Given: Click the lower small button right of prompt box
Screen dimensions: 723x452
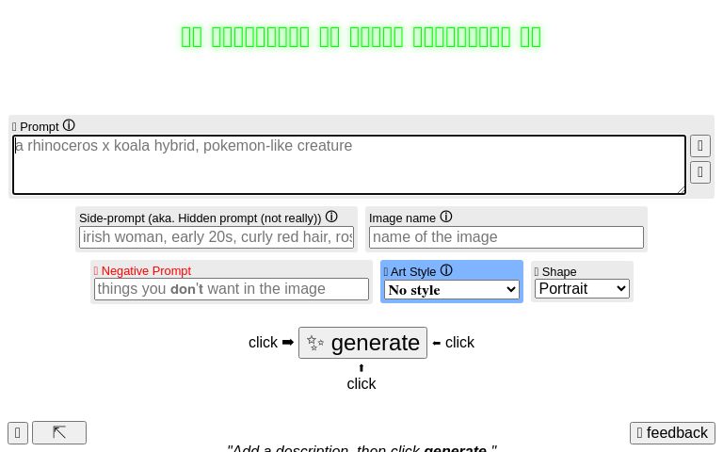Looking at the screenshot, I should tap(699, 172).
